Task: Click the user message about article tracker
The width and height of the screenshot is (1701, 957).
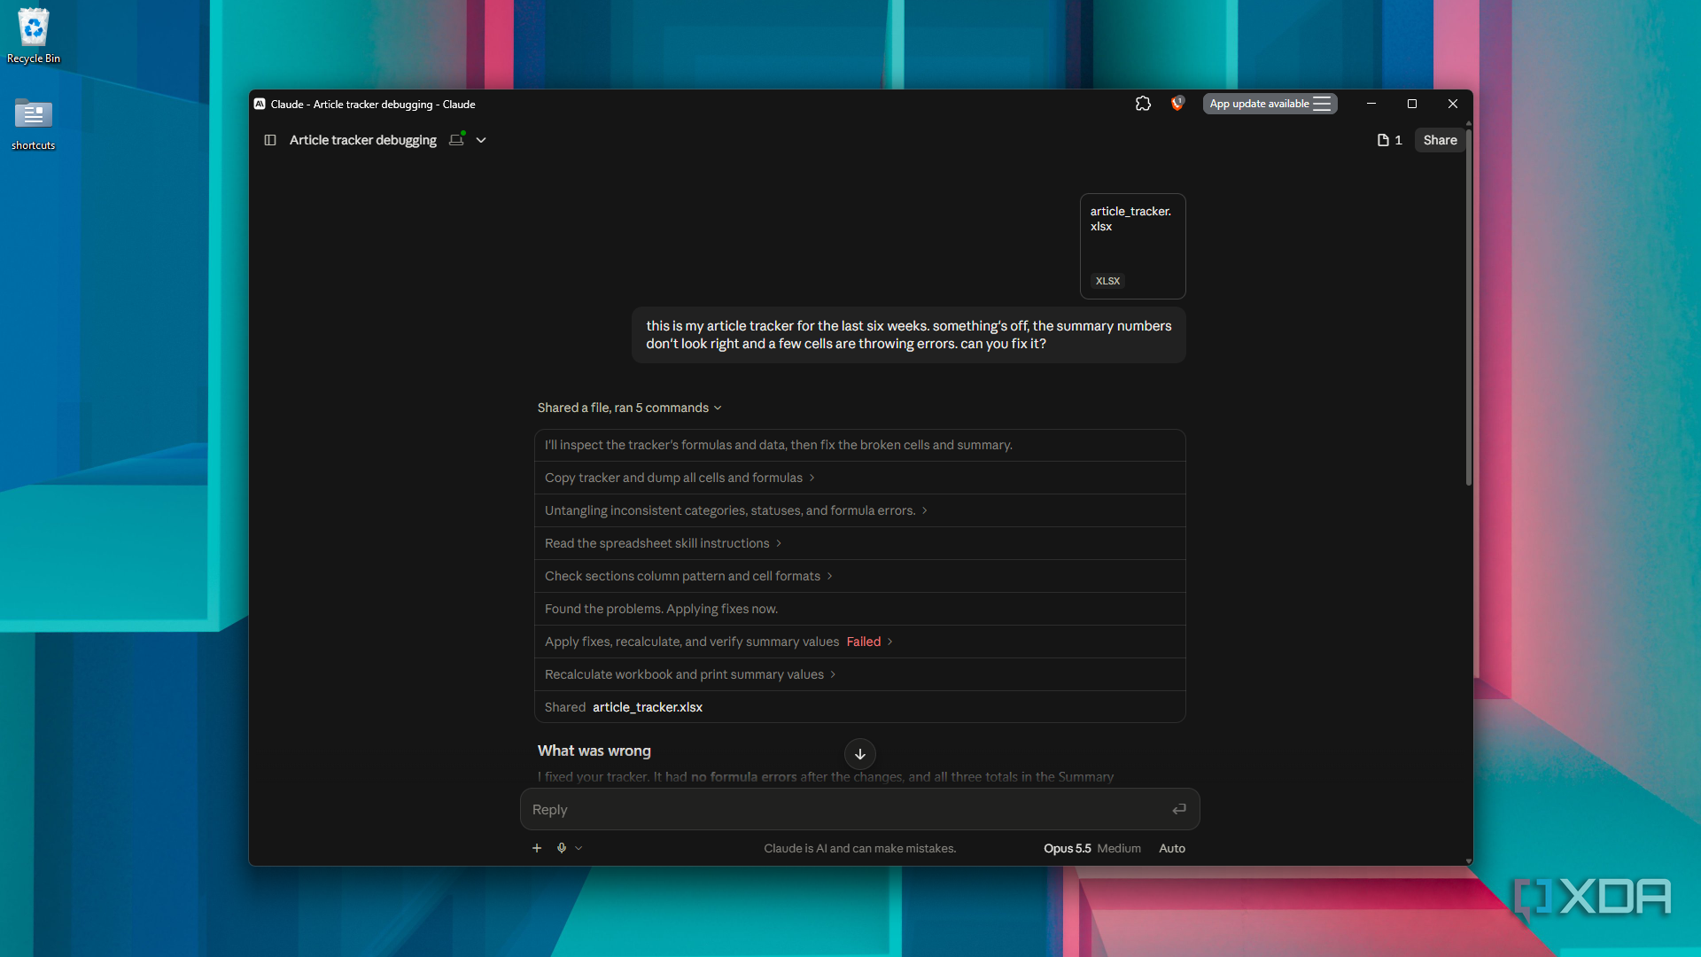Action: coord(908,335)
